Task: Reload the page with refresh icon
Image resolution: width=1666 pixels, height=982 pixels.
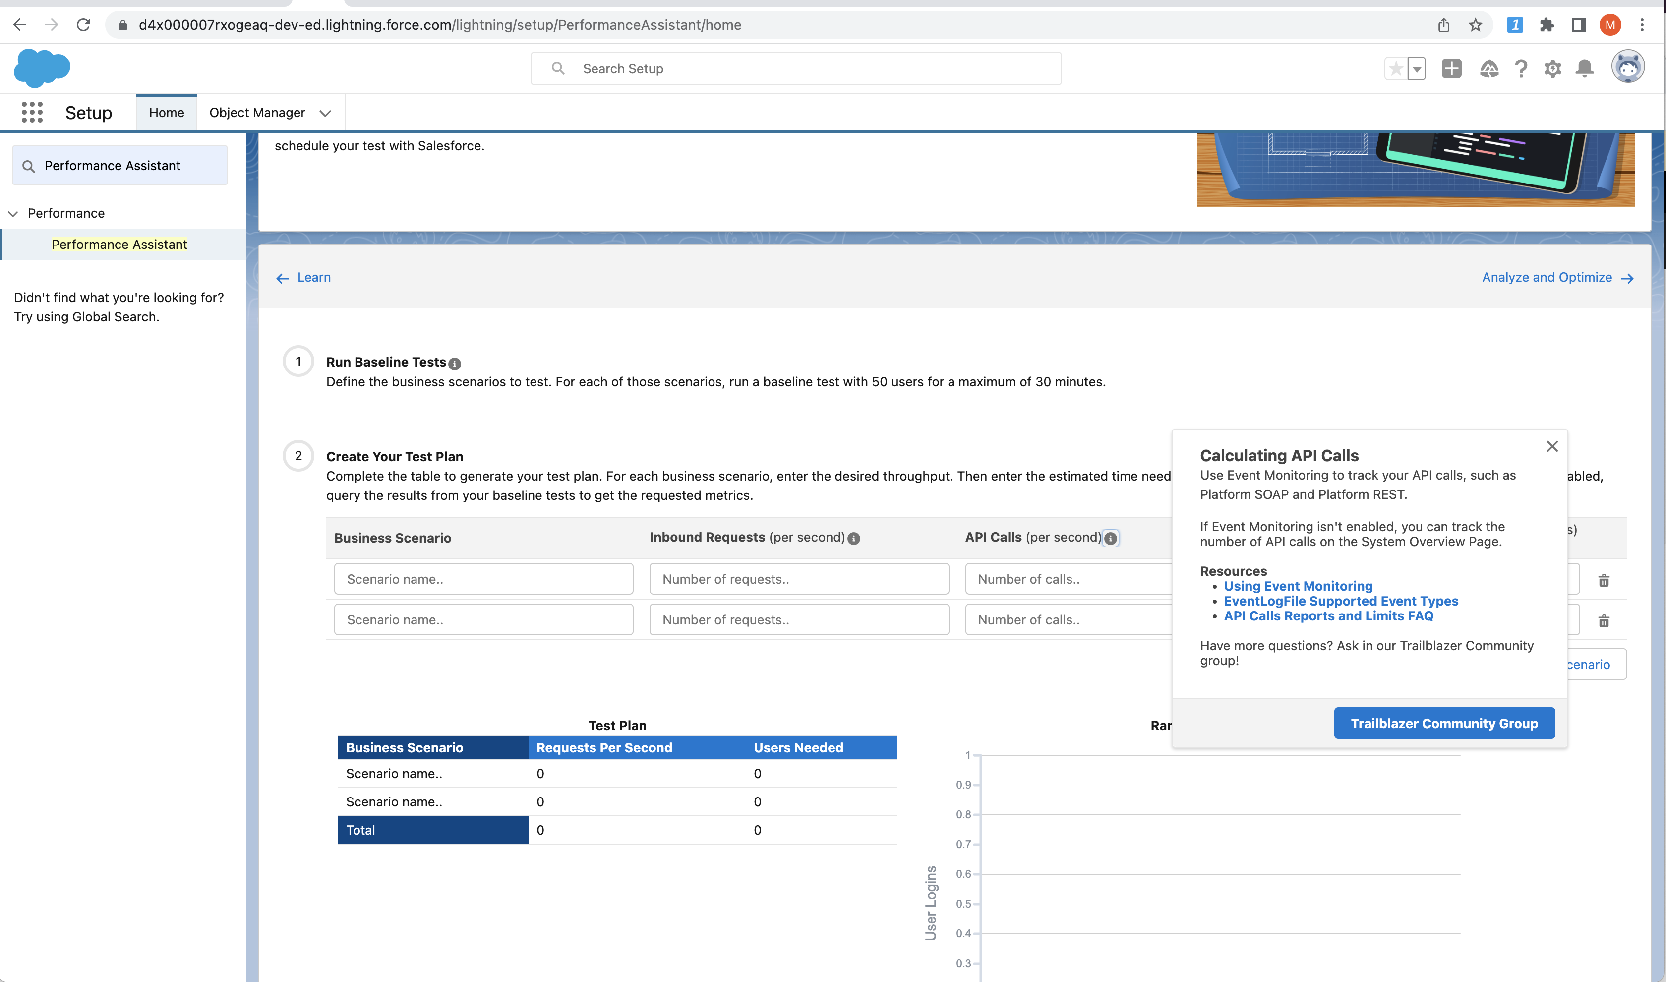Action: (83, 25)
